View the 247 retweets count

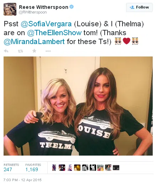pos(8,169)
